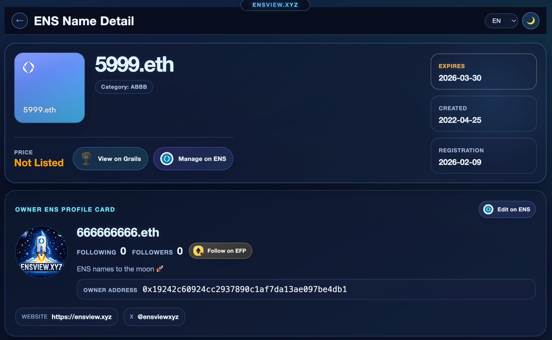Screen dimensions: 552x340
Task: Toggle dark mode with the moon button
Action: click(x=530, y=20)
